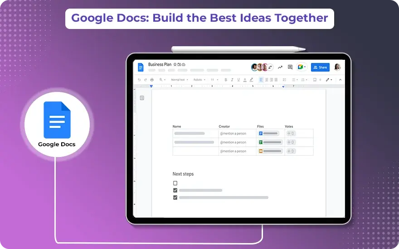Open the highlight color tool

coord(251,80)
